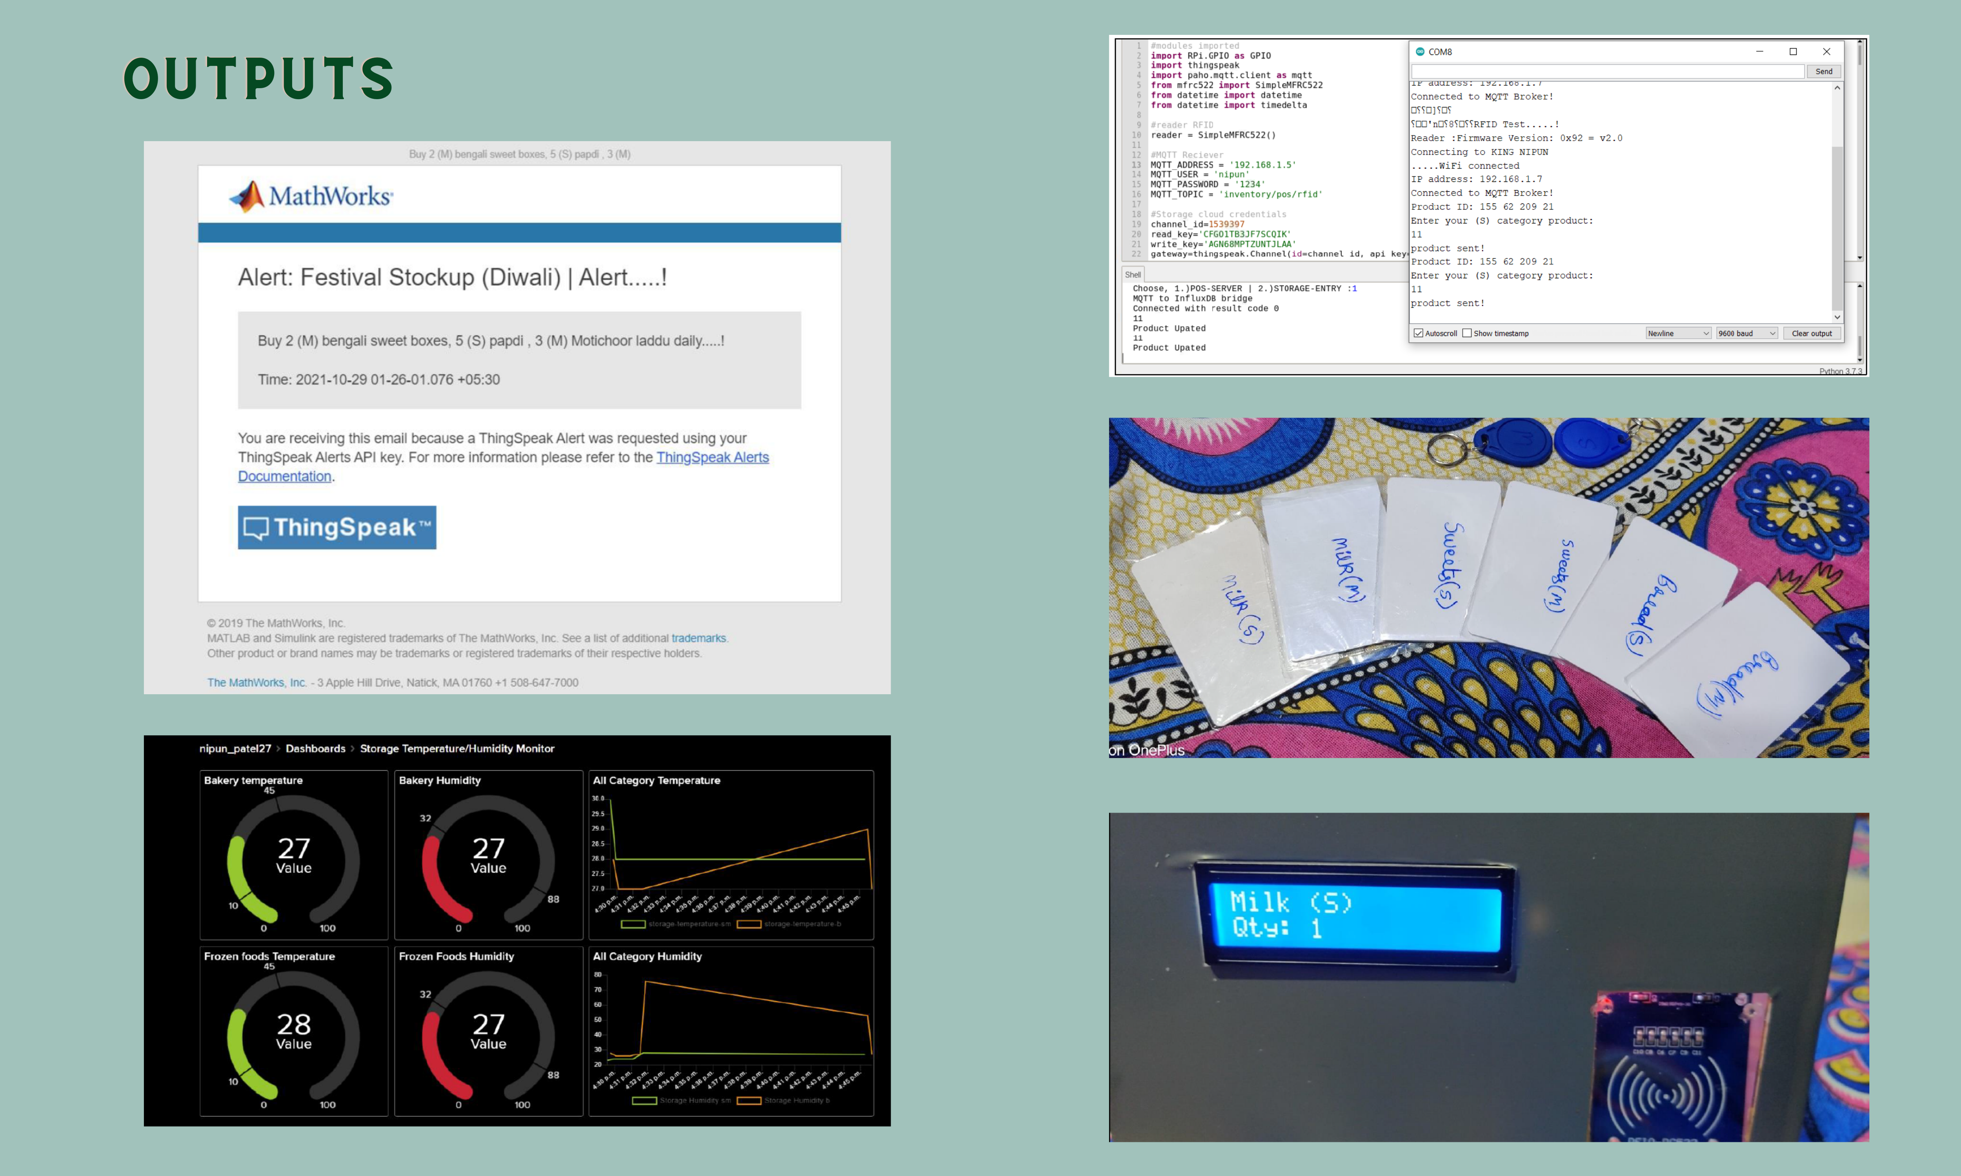Open the Newline line-ending dropdown

pyautogui.click(x=1678, y=334)
